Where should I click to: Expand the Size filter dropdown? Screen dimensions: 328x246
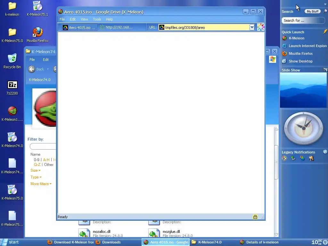(35, 170)
